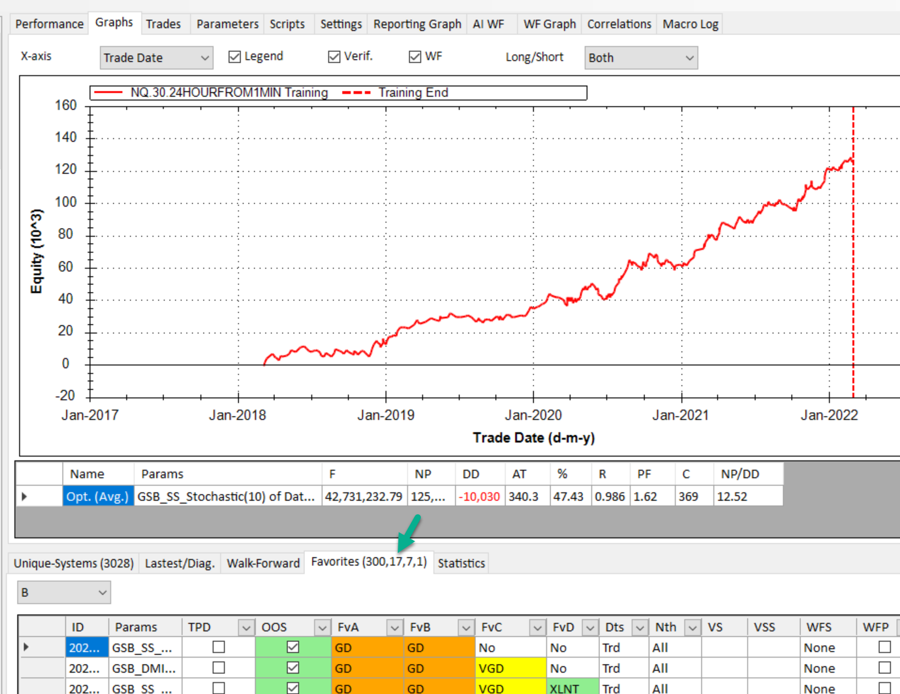The width and height of the screenshot is (900, 694).
Task: Open the FvA column filter arrow
Action: pyautogui.click(x=395, y=628)
